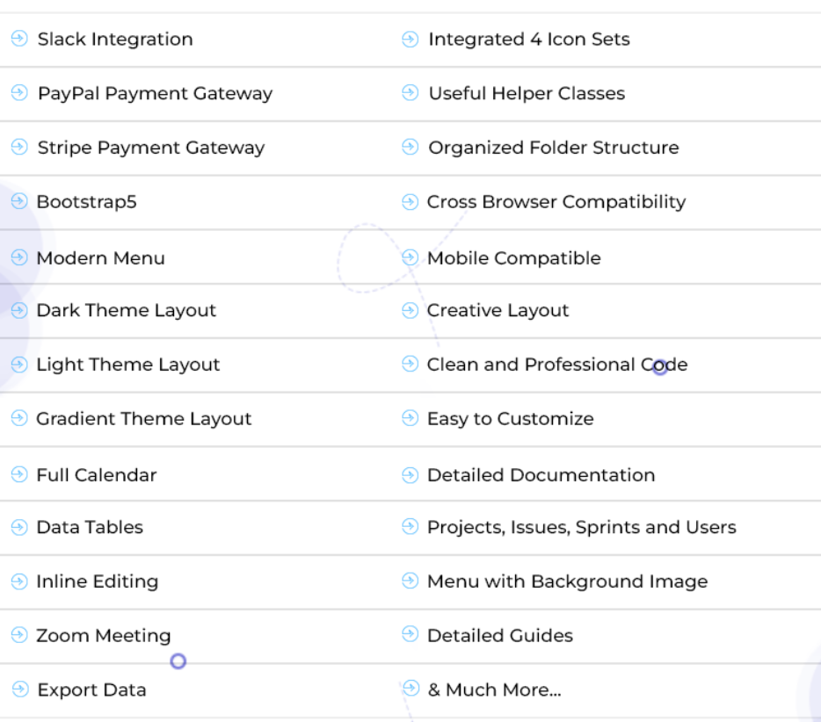Select the Light Theme Layout entry
Viewport: 821px width, 722px height.
(127, 365)
